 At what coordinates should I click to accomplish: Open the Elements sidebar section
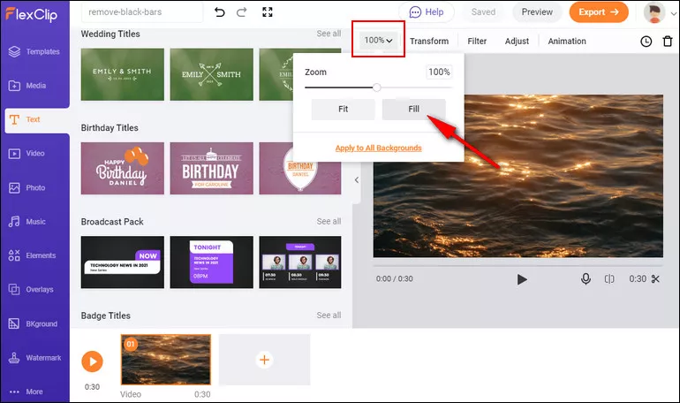(x=32, y=255)
